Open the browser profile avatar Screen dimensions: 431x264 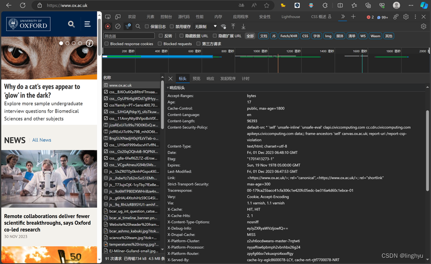397,5
